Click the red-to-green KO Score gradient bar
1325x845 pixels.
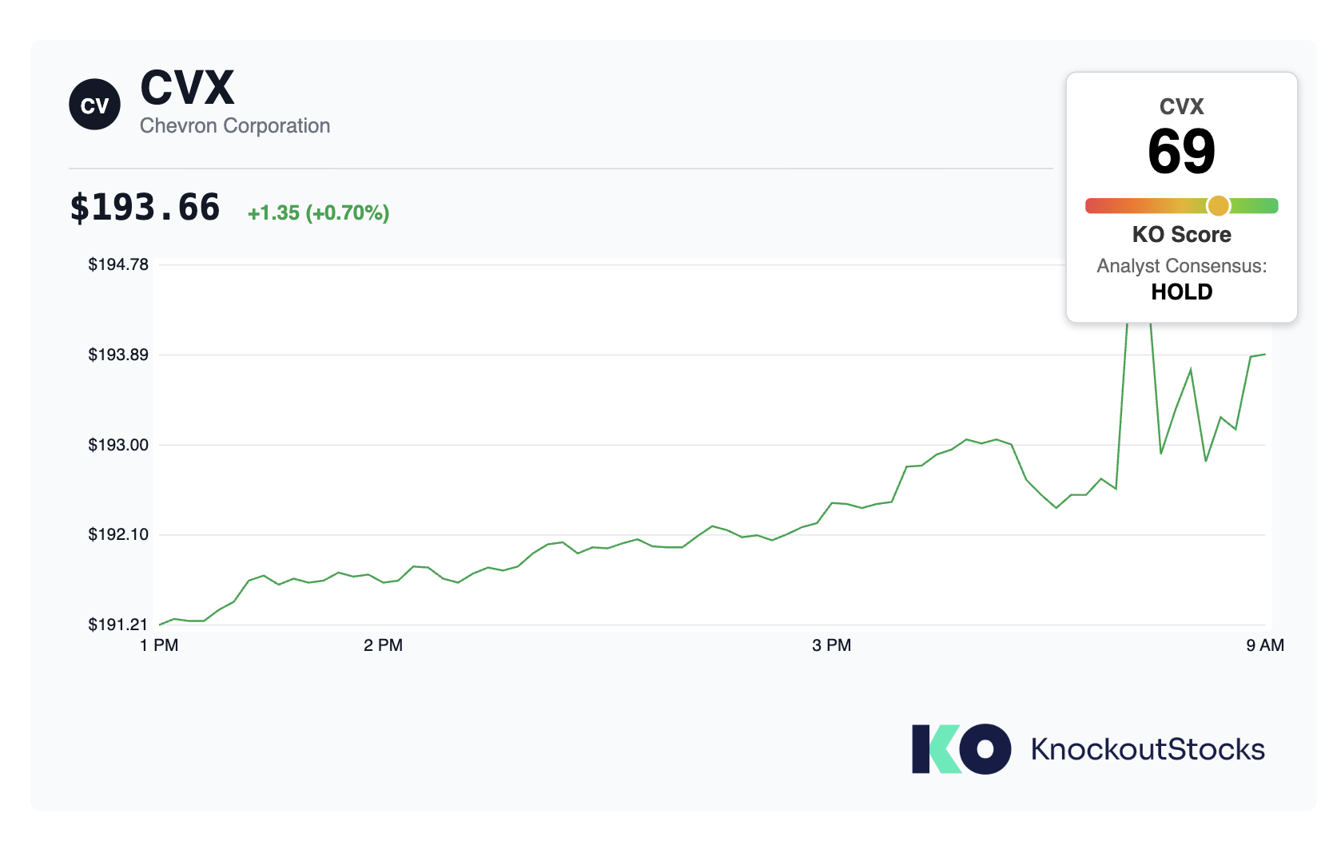(1181, 206)
